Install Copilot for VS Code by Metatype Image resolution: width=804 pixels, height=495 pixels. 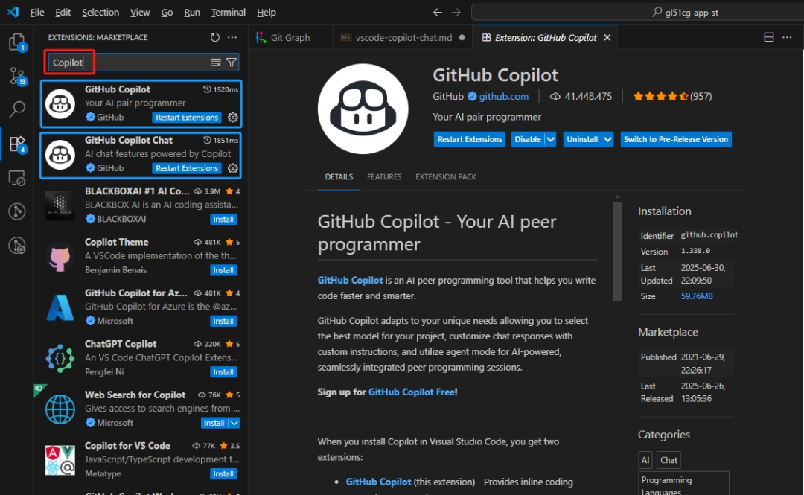click(x=223, y=474)
